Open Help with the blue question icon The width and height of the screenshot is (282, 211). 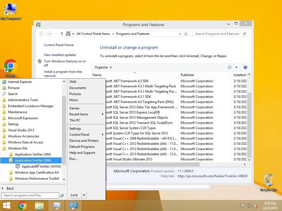[x=245, y=67]
